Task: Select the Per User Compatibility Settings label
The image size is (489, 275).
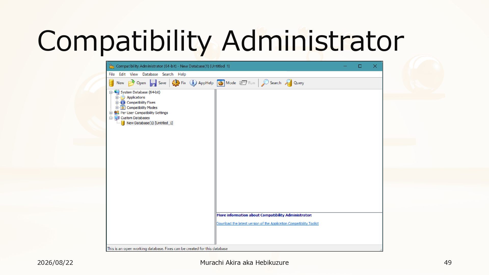Action: [144, 113]
